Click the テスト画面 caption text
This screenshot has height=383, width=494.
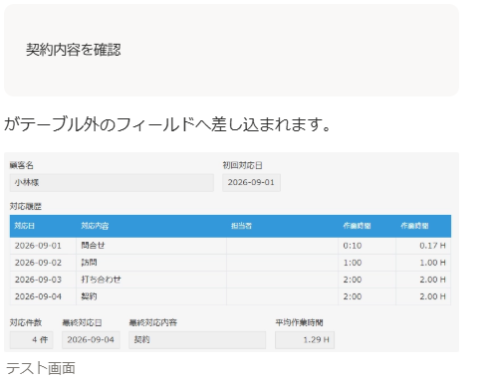tap(41, 368)
